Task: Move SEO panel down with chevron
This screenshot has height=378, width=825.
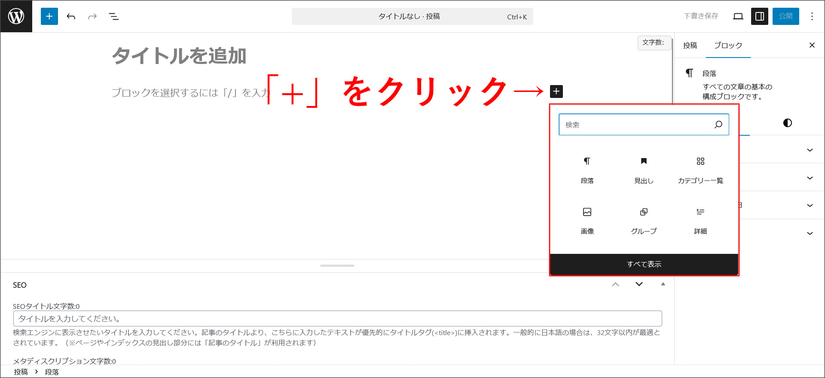Action: pyautogui.click(x=639, y=284)
